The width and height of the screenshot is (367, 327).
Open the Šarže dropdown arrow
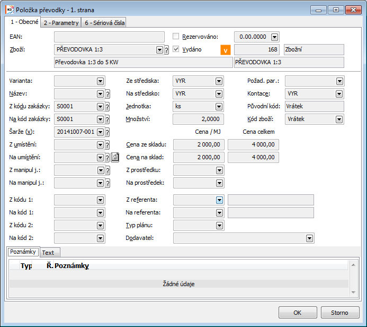[x=100, y=132]
